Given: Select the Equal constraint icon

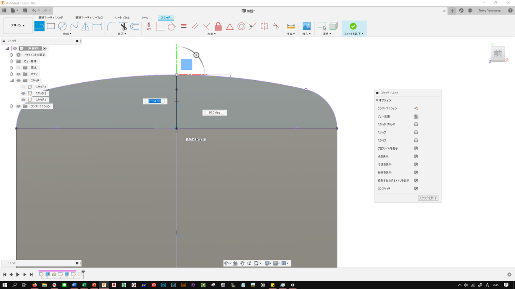Looking at the screenshot, I should coord(183,26).
